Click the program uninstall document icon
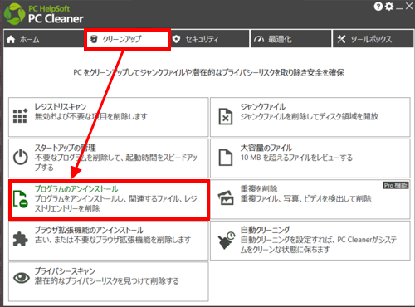The height and width of the screenshot is (307, 415). click(21, 198)
